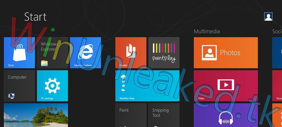Open the PC settings gear tile
Image resolution: width=282 pixels, height=127 pixels.
(52, 86)
